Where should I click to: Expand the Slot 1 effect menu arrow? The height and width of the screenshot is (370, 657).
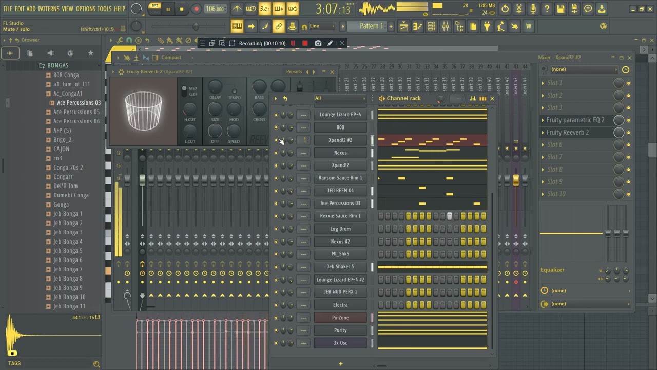543,83
